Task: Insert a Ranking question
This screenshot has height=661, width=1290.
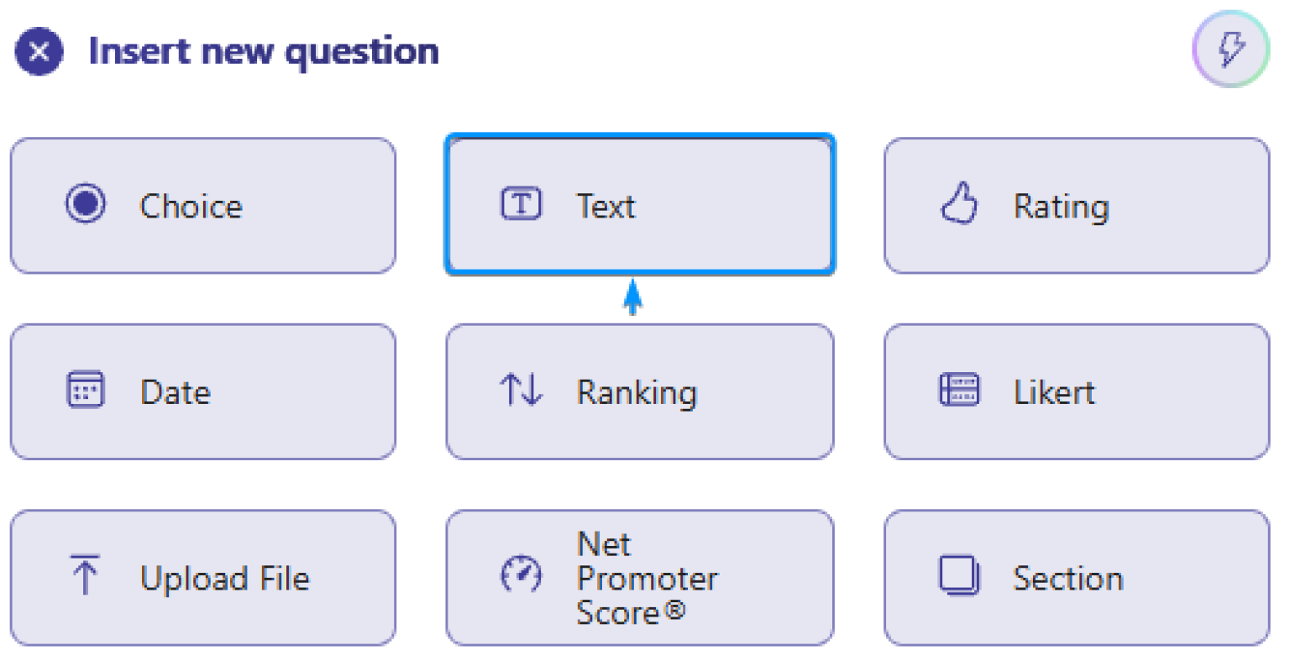Action: coord(639,390)
